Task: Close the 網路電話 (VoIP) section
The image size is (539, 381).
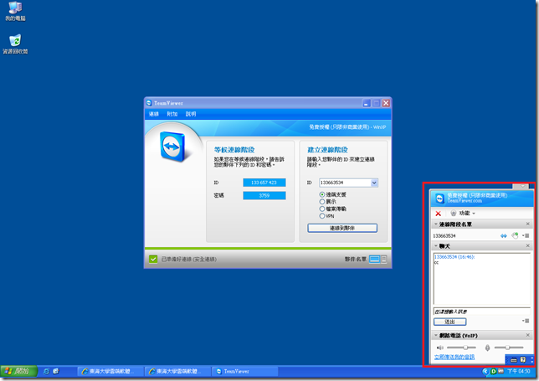Action: coord(528,335)
